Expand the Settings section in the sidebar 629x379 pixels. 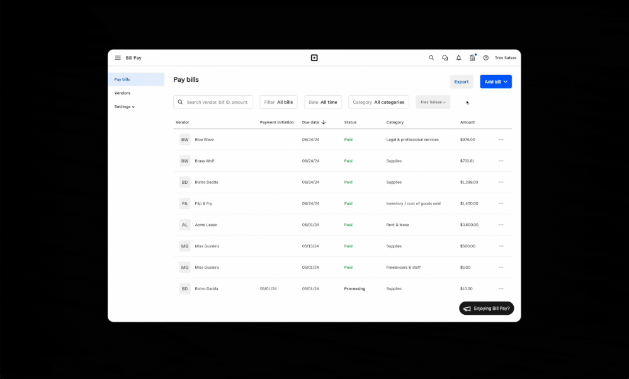(124, 106)
